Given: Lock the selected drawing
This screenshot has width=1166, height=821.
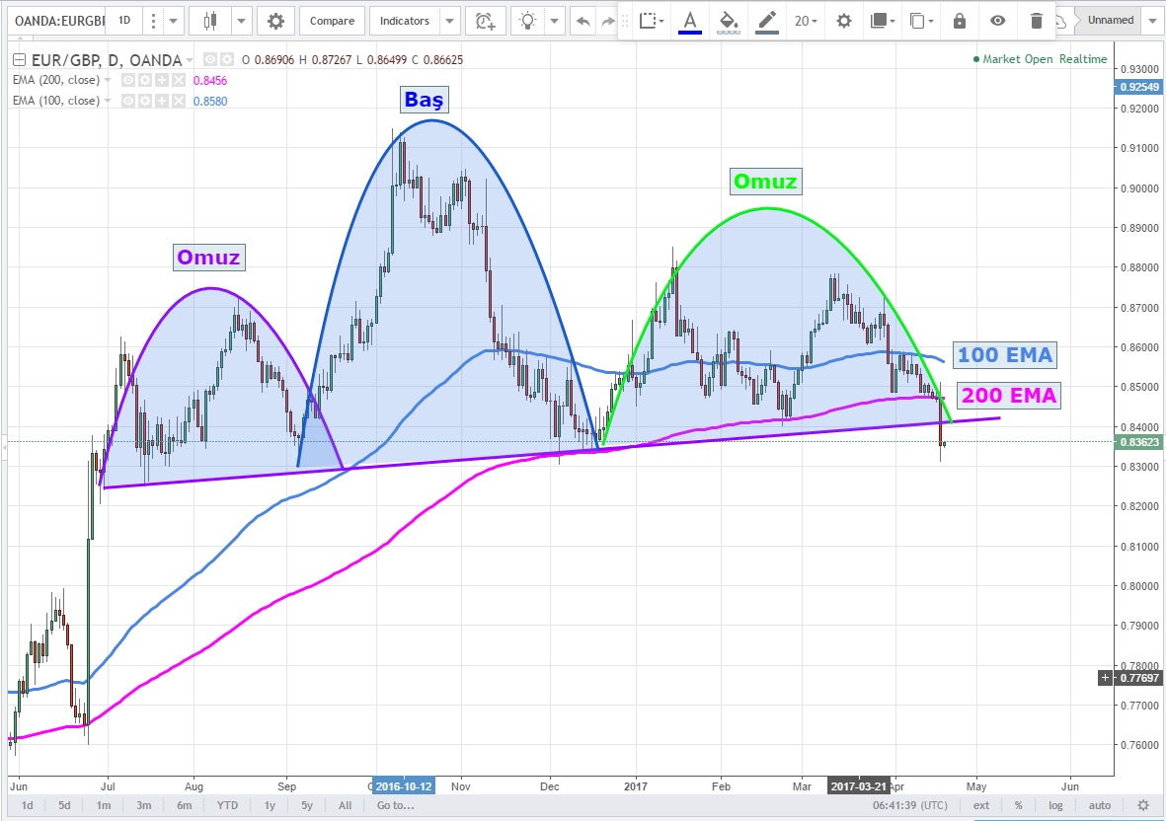Looking at the screenshot, I should 959,21.
